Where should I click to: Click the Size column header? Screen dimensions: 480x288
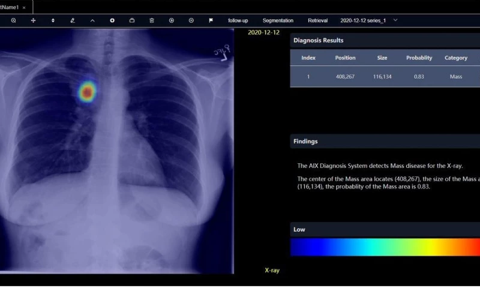click(382, 58)
